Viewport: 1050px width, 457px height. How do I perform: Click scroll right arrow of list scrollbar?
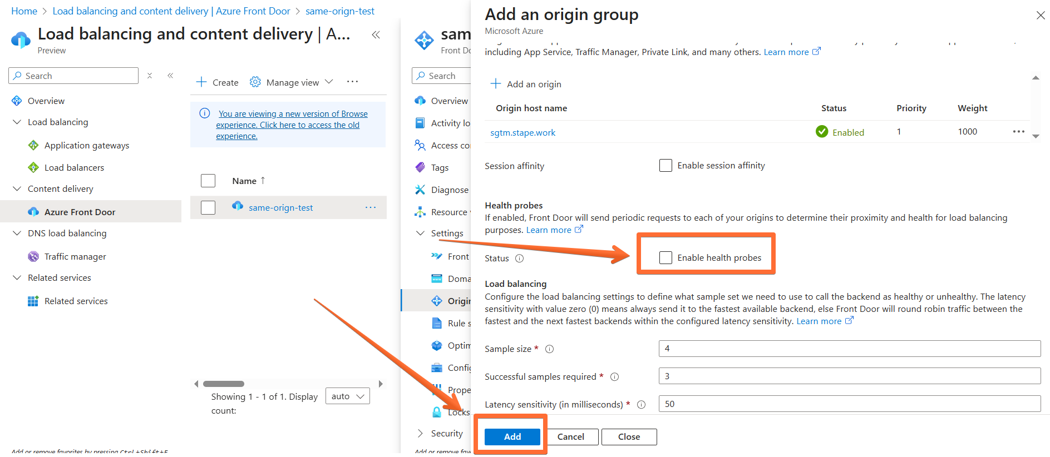381,384
